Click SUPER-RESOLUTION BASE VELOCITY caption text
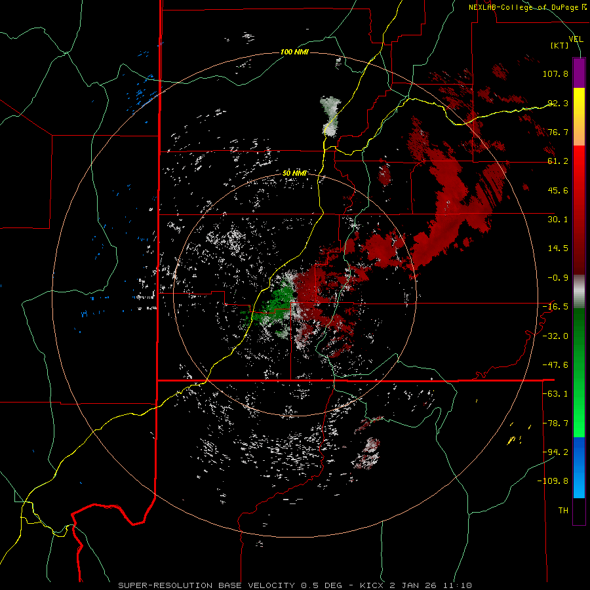Image resolution: width=590 pixels, height=590 pixels. (x=206, y=585)
